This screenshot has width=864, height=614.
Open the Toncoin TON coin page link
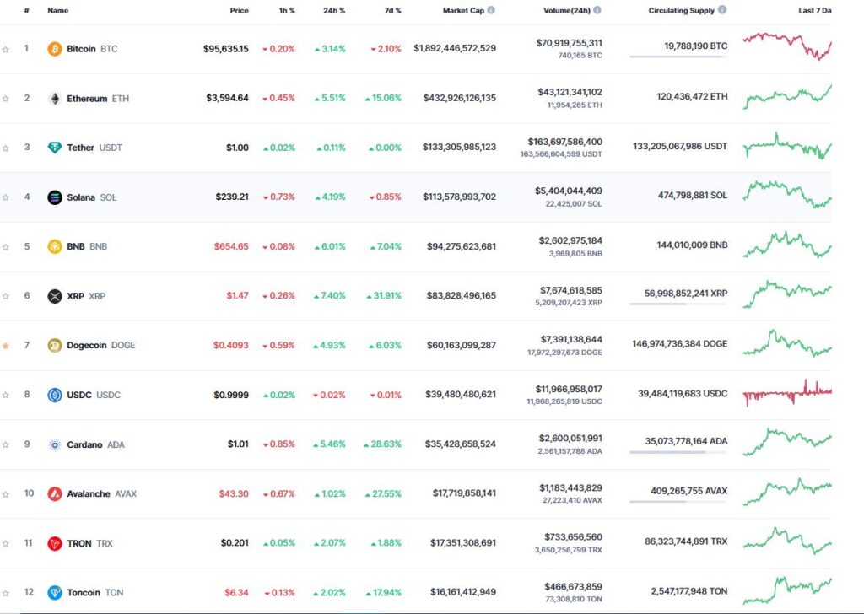coord(95,593)
